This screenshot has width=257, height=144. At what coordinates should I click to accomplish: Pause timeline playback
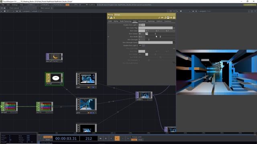(x=106, y=139)
